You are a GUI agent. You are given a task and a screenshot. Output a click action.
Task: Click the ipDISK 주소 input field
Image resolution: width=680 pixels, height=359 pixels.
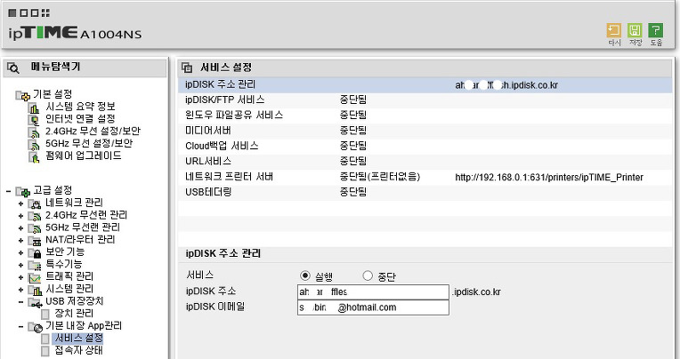pos(373,291)
